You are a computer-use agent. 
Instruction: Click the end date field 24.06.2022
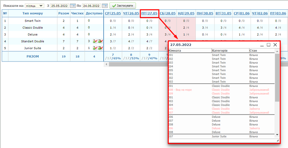(x=91, y=6)
